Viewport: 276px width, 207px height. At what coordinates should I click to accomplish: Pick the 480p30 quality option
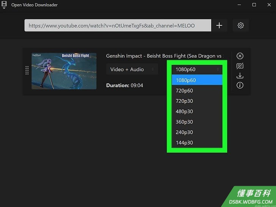coord(197,111)
